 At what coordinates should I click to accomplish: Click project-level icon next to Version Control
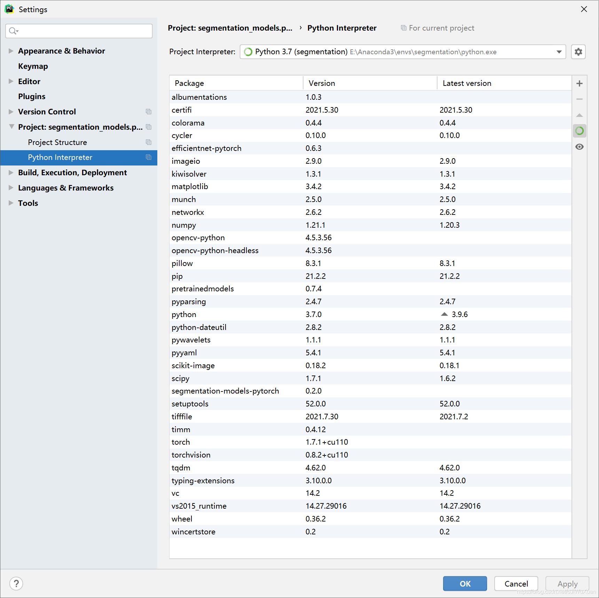(149, 112)
